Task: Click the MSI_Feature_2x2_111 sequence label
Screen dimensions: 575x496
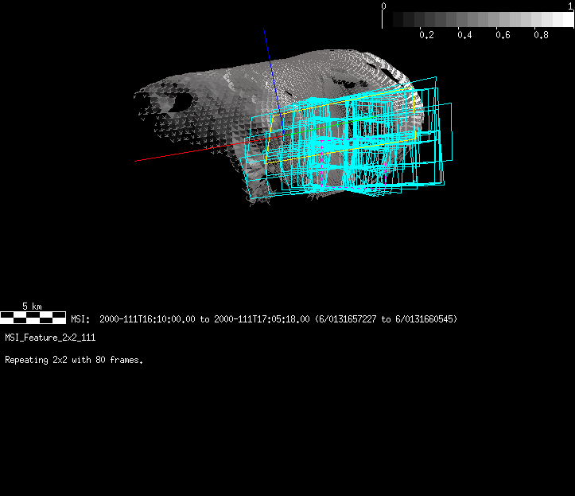Action: coord(50,338)
